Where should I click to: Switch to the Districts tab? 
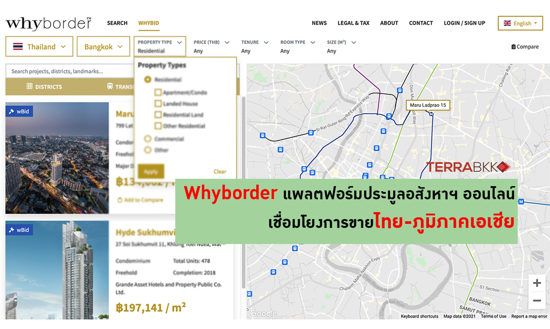coord(44,86)
